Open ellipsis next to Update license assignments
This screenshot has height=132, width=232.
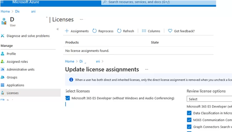tap(146, 69)
